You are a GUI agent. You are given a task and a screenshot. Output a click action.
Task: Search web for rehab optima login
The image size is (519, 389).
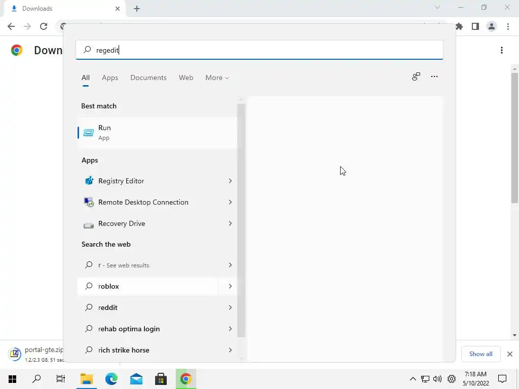[x=147, y=329]
